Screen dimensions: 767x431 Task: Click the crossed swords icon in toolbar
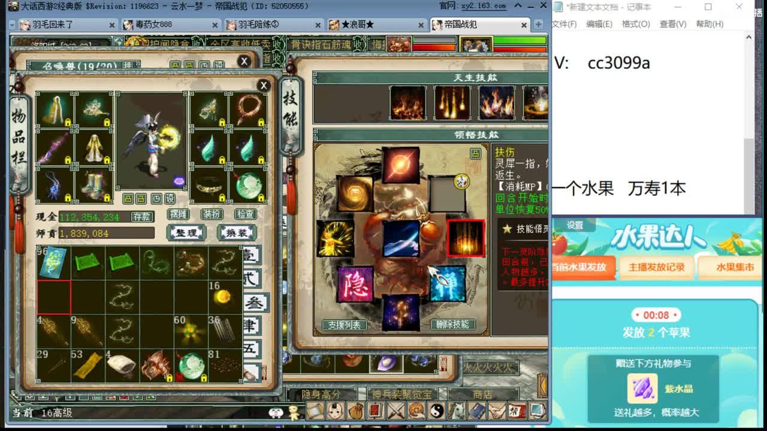[396, 411]
